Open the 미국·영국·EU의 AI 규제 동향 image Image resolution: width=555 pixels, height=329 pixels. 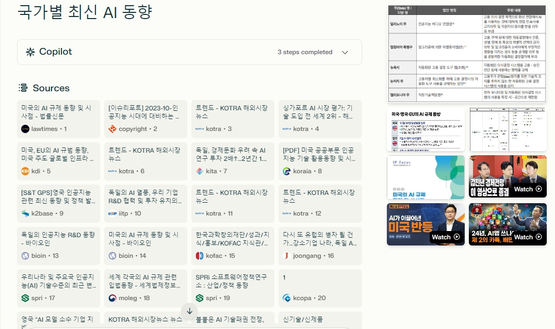[x=426, y=129]
